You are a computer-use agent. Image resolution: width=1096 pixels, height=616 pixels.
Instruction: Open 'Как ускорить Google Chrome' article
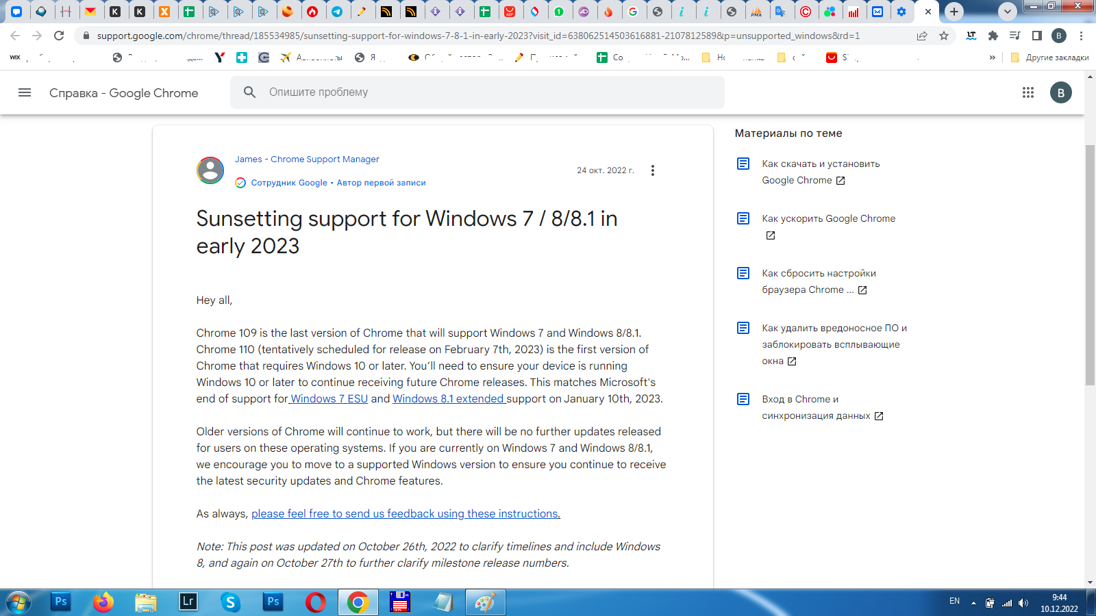(828, 218)
